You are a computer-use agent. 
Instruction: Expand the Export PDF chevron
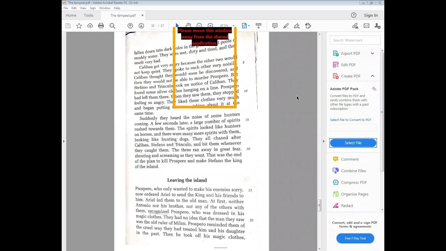tap(372, 53)
